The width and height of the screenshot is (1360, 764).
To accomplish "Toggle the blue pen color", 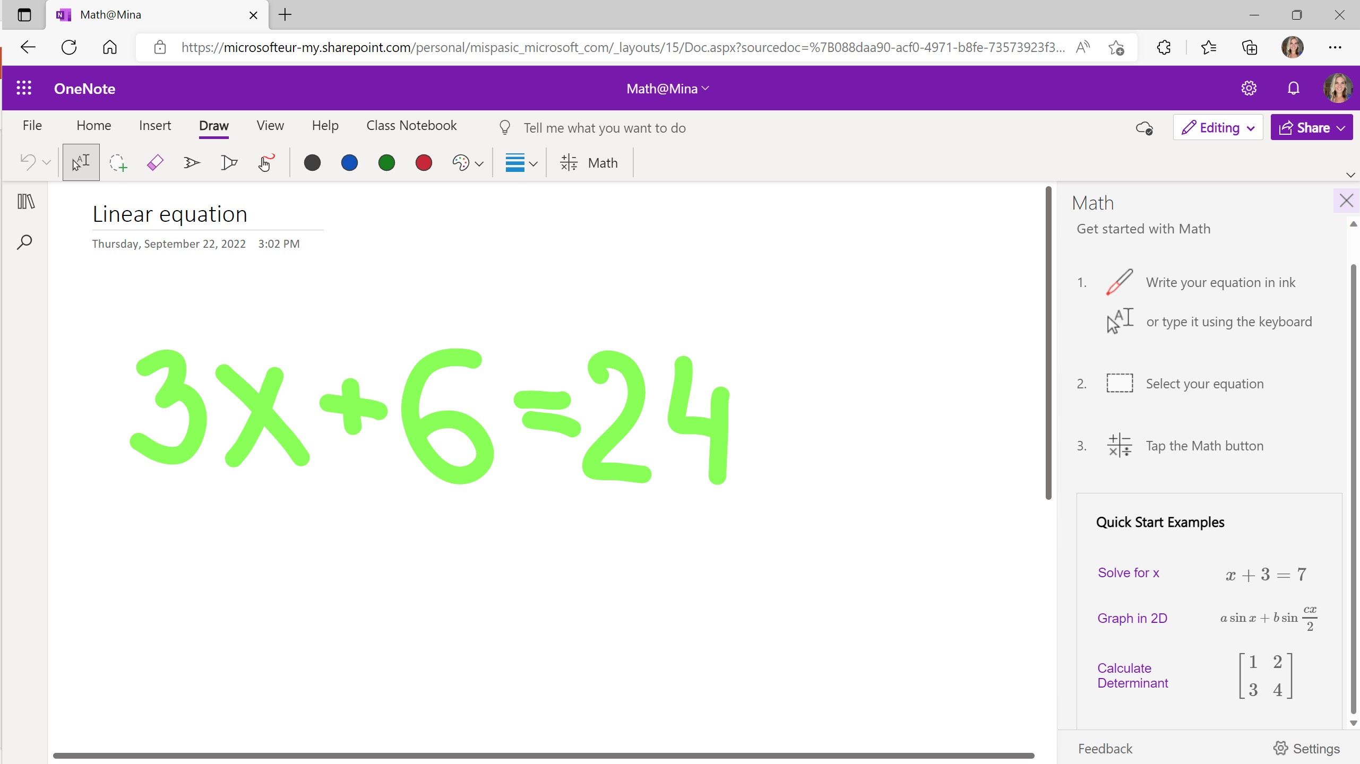I will 349,162.
